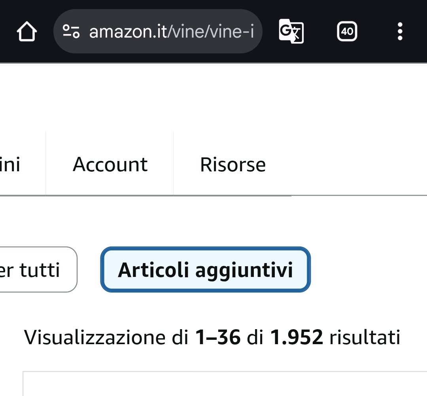
Task: Select the amazon.it domain text in URL
Action: pos(128,31)
